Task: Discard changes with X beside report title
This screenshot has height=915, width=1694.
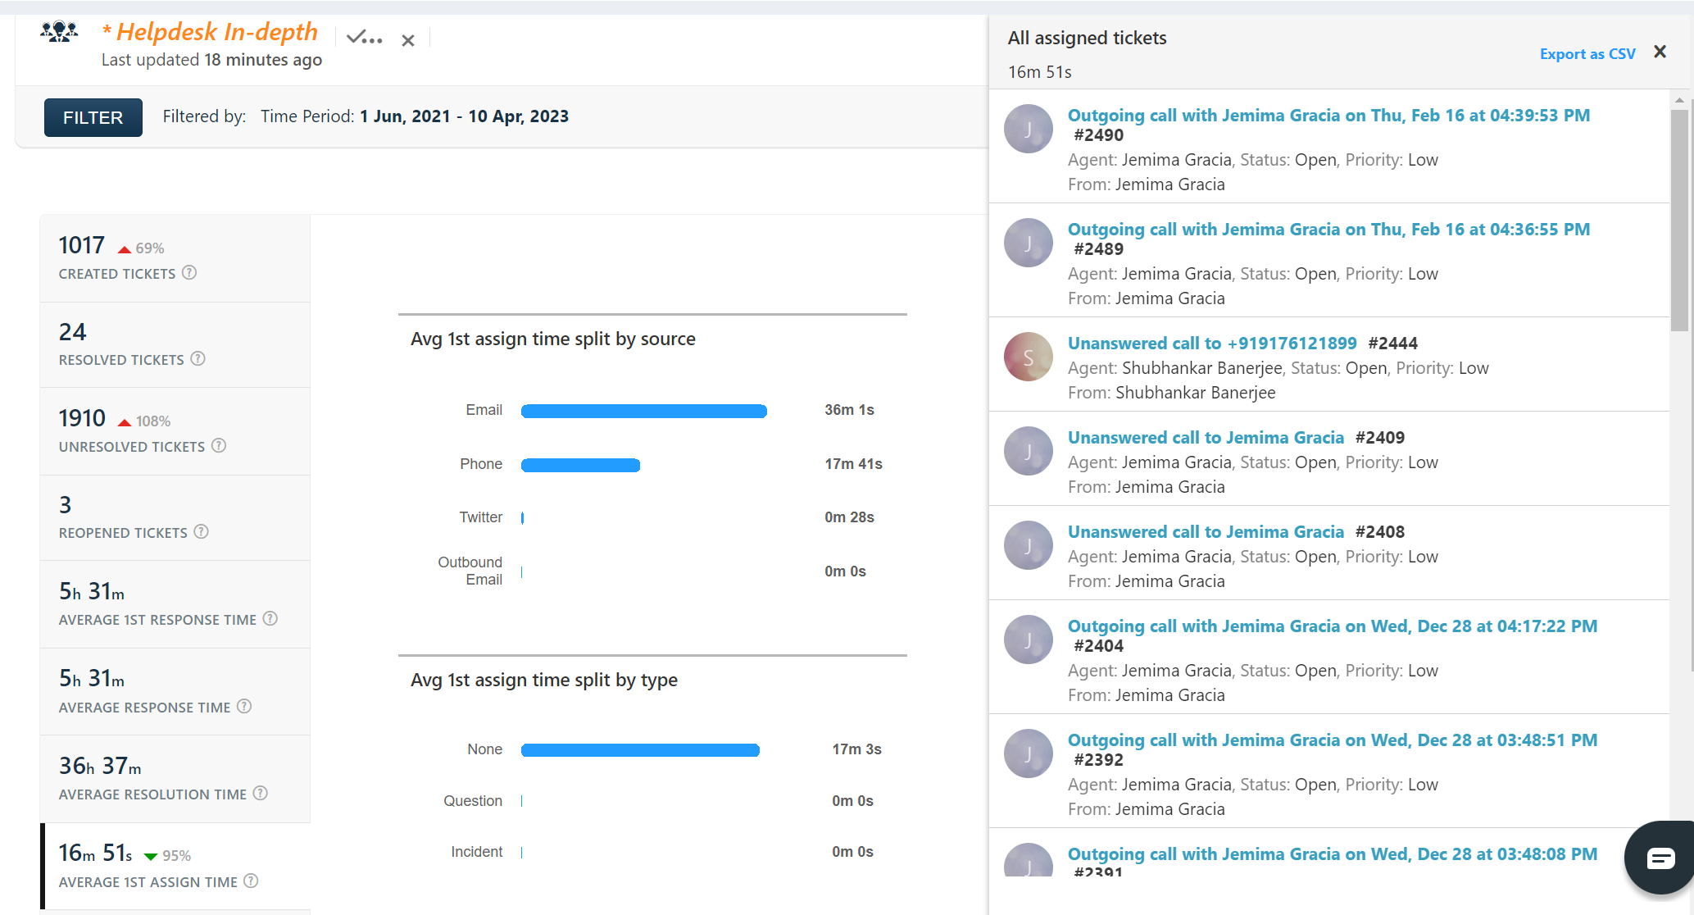Action: pos(408,40)
